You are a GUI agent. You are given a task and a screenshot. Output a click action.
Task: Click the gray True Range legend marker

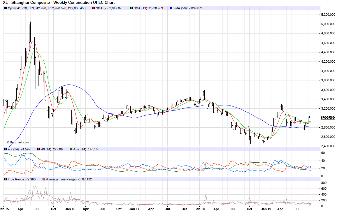[6, 179]
